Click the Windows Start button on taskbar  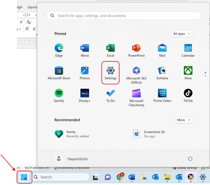tap(24, 177)
